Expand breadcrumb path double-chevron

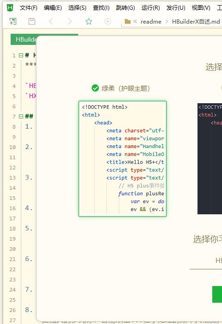click(135, 21)
